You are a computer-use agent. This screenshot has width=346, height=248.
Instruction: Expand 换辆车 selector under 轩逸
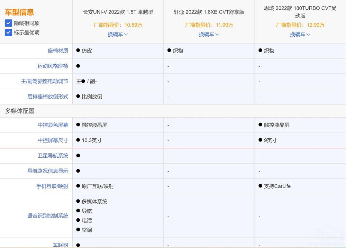point(209,34)
